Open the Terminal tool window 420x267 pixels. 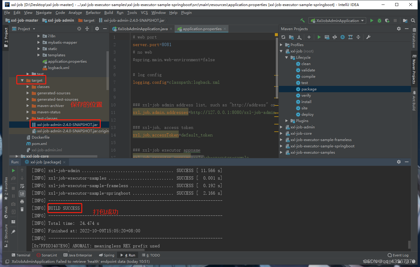[x=21, y=255]
